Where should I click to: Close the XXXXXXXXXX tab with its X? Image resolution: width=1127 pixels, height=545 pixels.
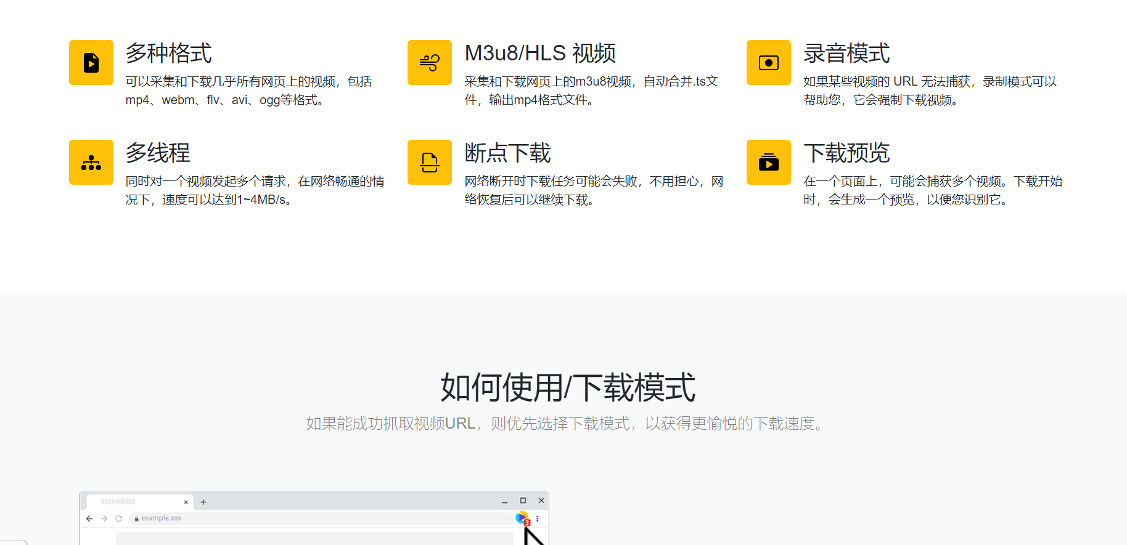coord(186,502)
